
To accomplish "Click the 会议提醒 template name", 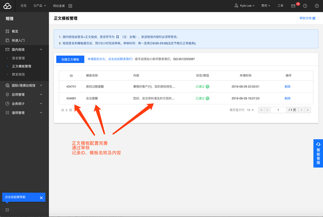I will (x=92, y=98).
